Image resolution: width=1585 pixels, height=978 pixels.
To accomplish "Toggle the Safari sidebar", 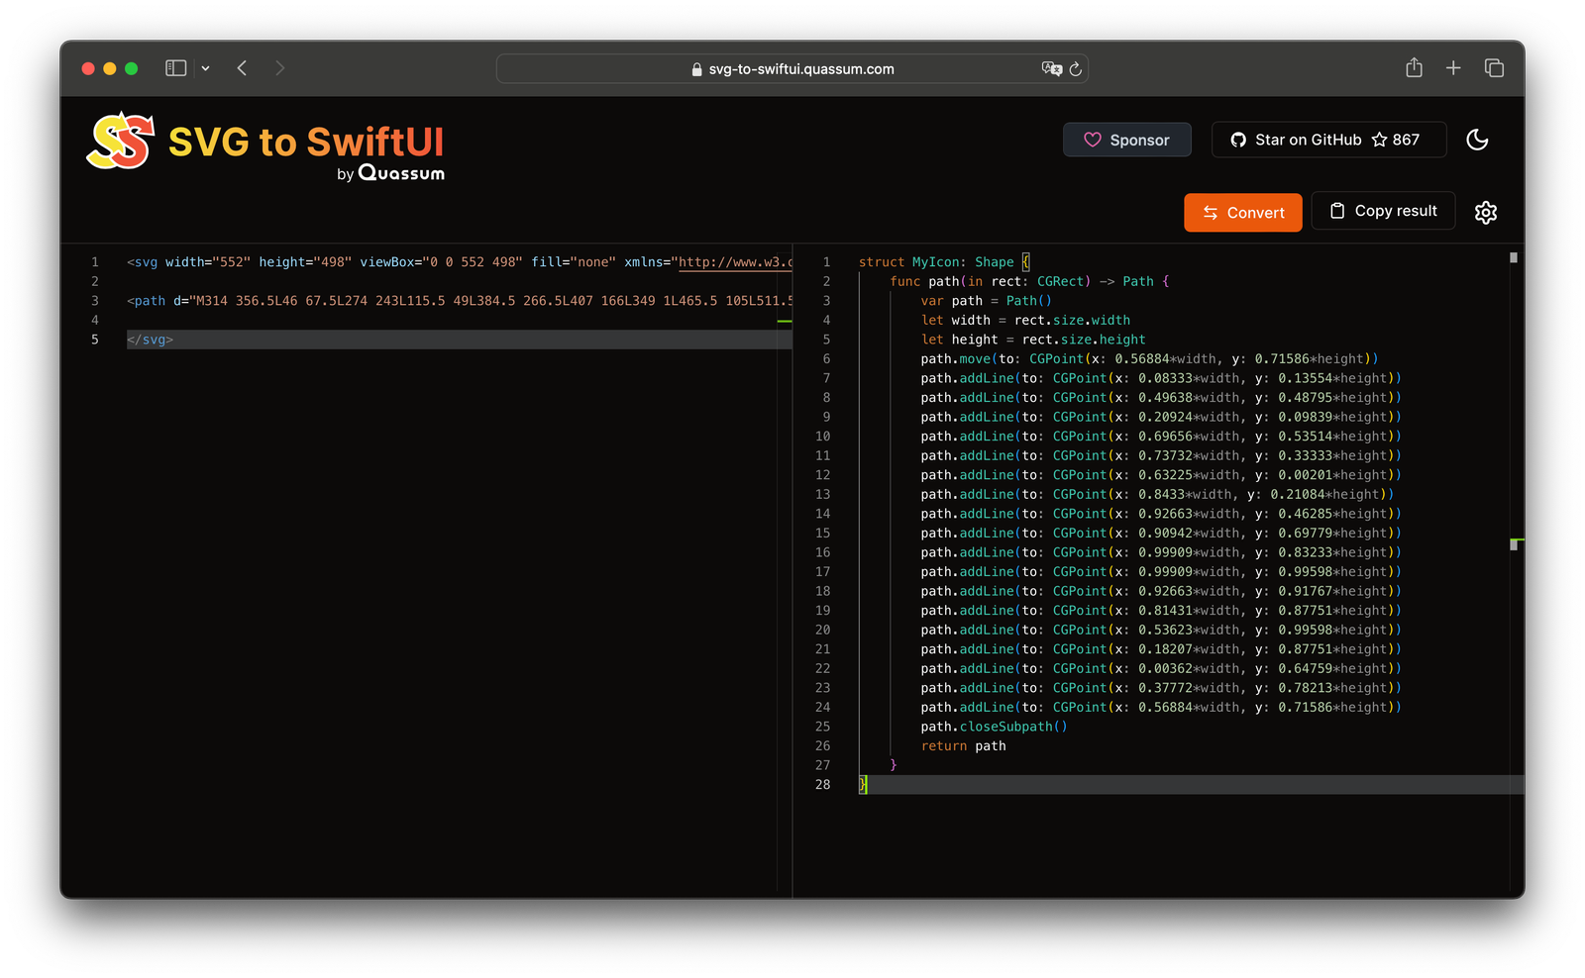I will point(175,67).
